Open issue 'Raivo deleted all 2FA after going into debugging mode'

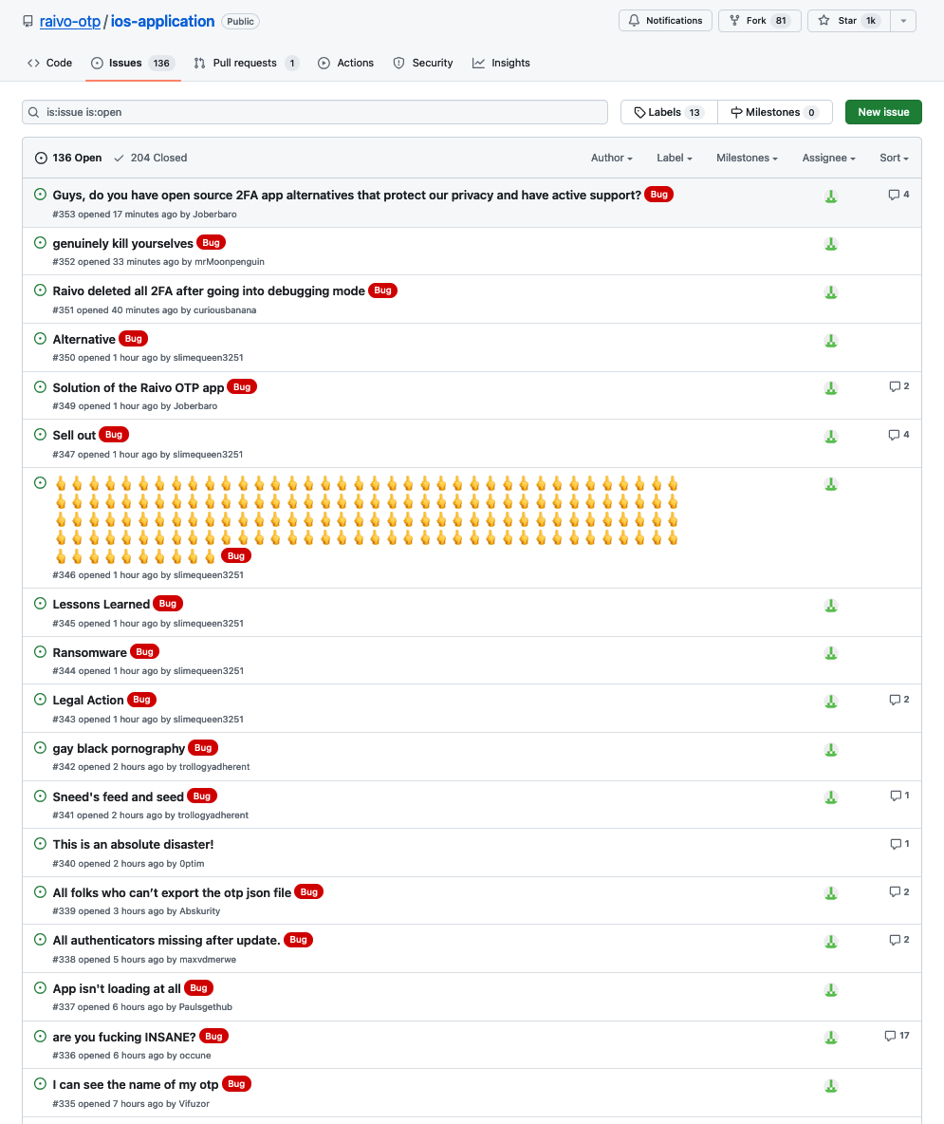pyautogui.click(x=209, y=291)
